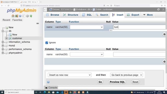Select performance_schema in database tree
This screenshot has width=167, height=94.
(x=20, y=49)
